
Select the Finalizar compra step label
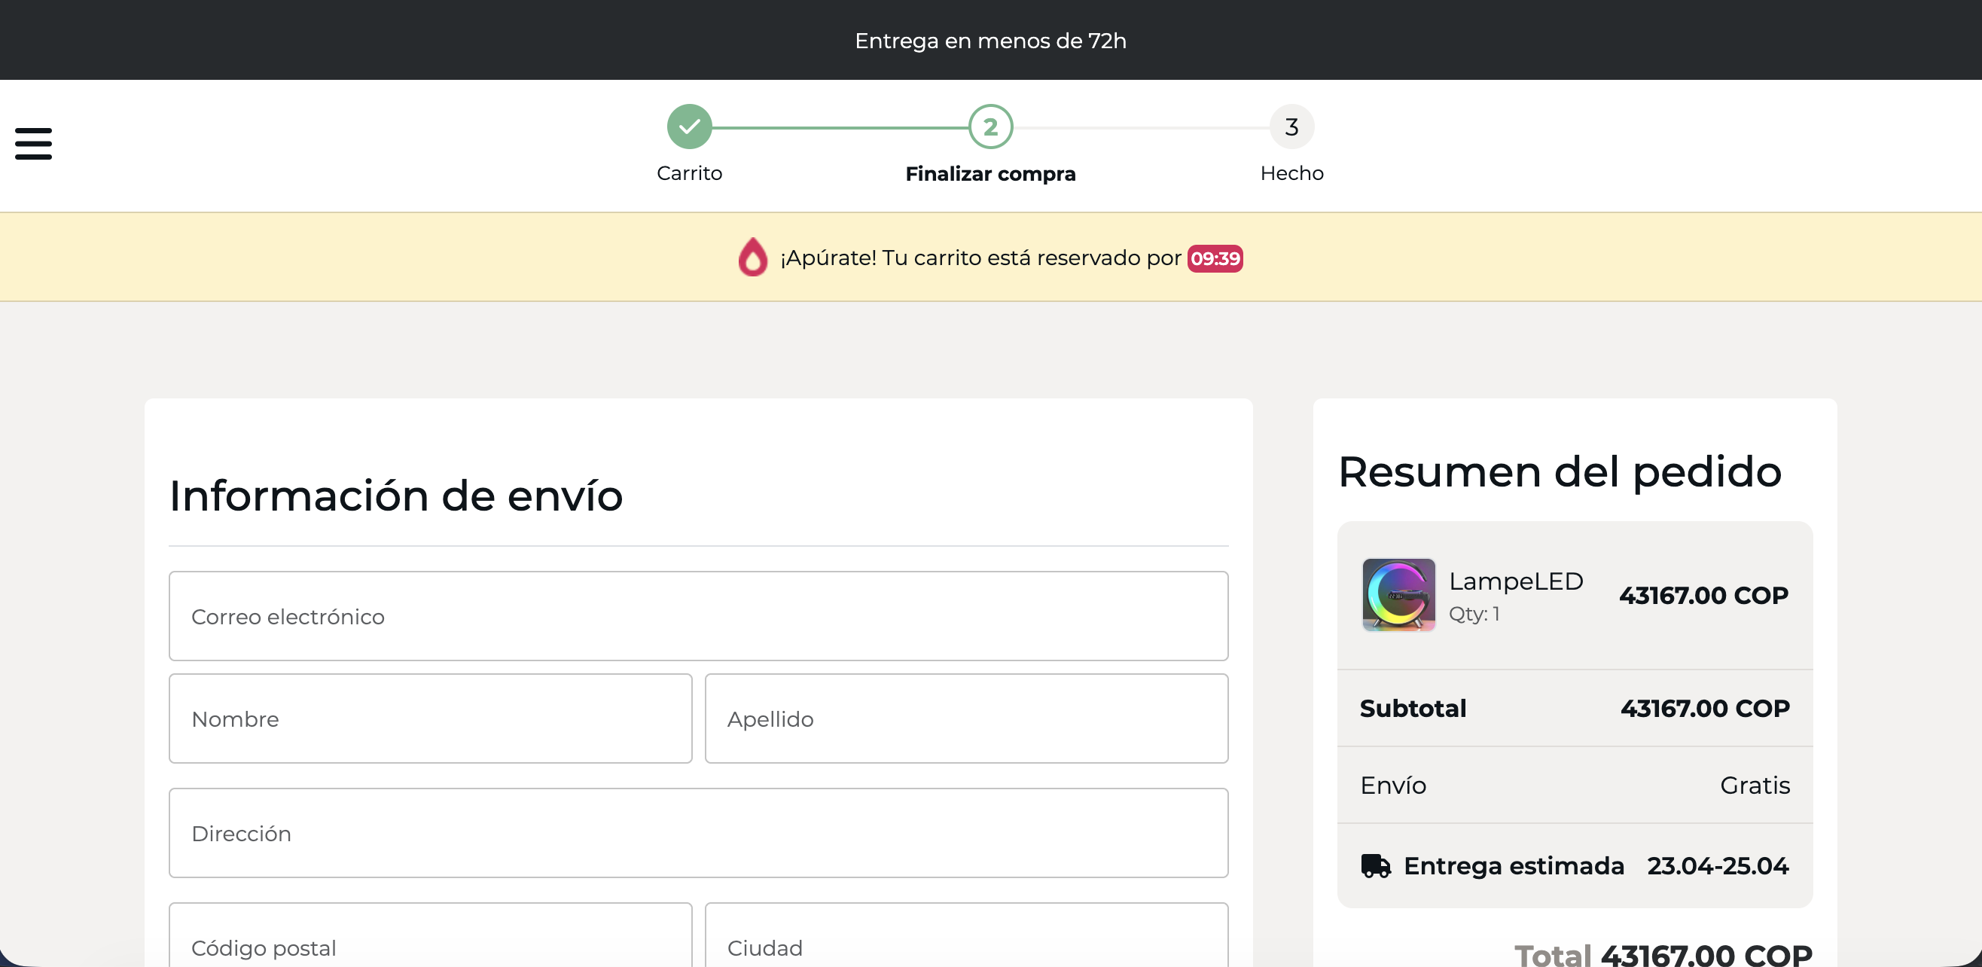click(990, 174)
